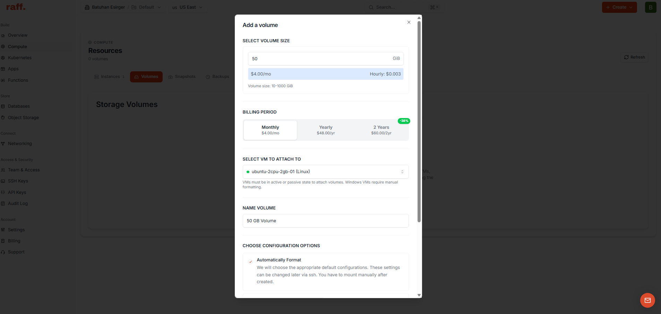The width and height of the screenshot is (661, 314).
Task: Open Apps in the sidebar
Action: [x=13, y=69]
